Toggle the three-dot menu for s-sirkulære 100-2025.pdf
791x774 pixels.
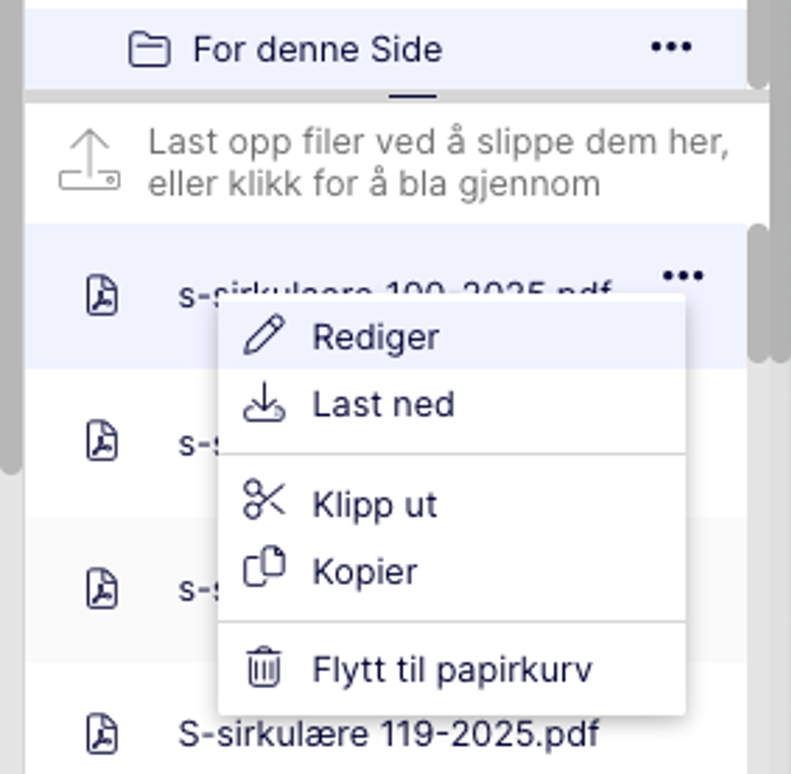pyautogui.click(x=683, y=277)
